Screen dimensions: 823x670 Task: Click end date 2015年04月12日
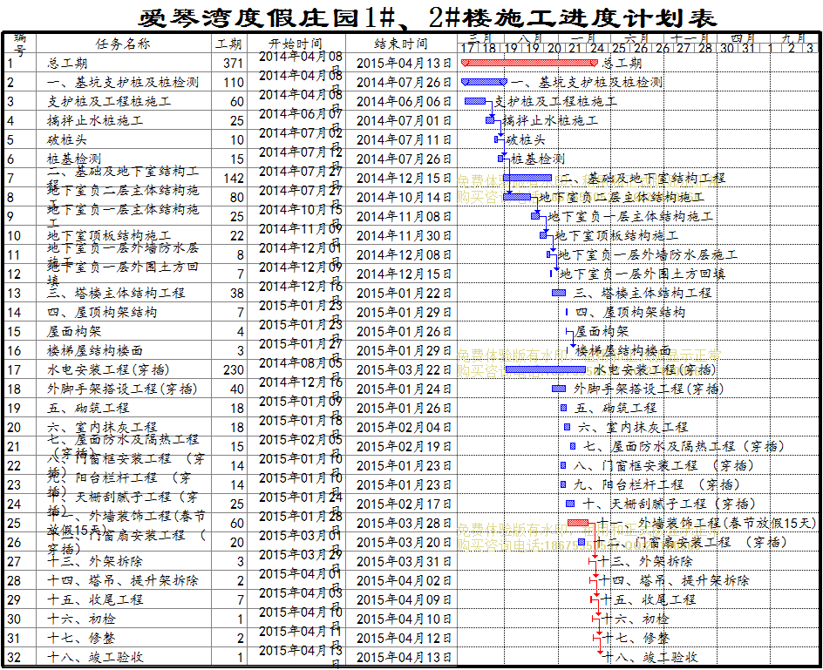(x=404, y=639)
